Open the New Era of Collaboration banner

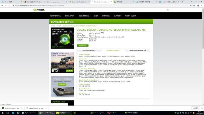62,38
